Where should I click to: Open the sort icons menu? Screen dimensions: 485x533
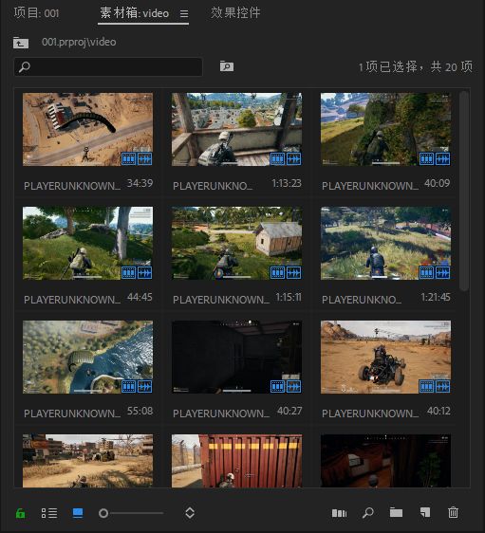click(190, 512)
